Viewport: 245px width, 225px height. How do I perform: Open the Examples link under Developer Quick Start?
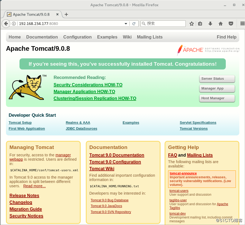131,122
